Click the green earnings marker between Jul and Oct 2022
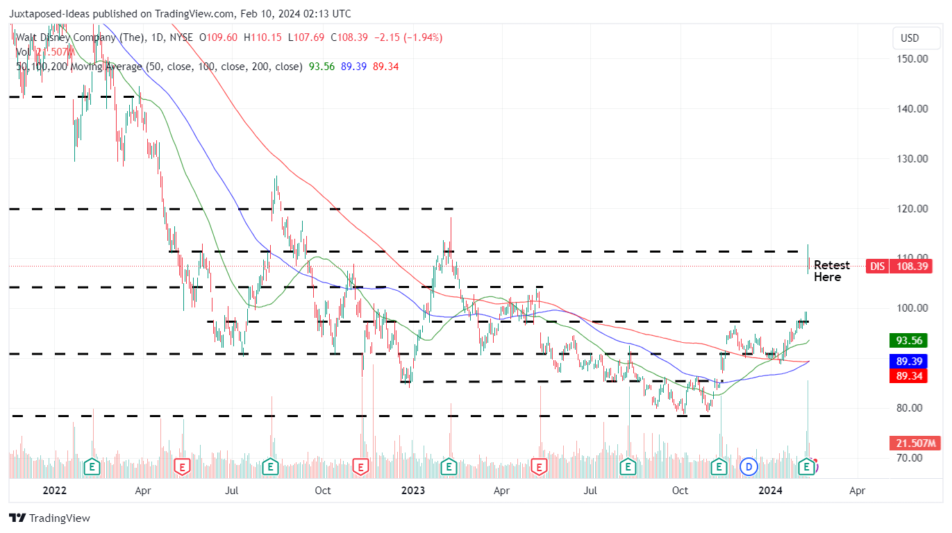This screenshot has width=952, height=533. tap(271, 467)
